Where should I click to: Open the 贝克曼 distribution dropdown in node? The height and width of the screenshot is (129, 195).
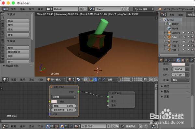point(64,97)
